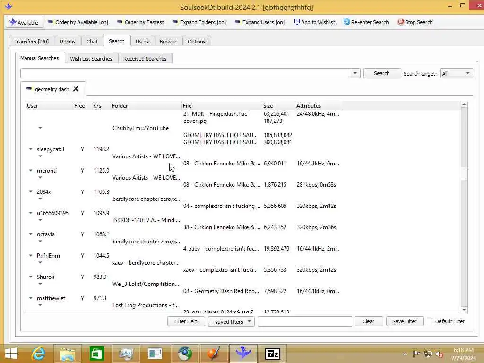Open the search history dropdown arrow

pos(355,73)
